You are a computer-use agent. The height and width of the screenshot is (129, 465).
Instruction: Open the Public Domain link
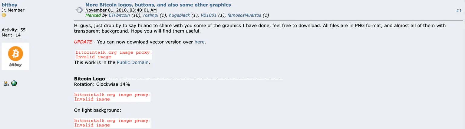tap(133, 62)
